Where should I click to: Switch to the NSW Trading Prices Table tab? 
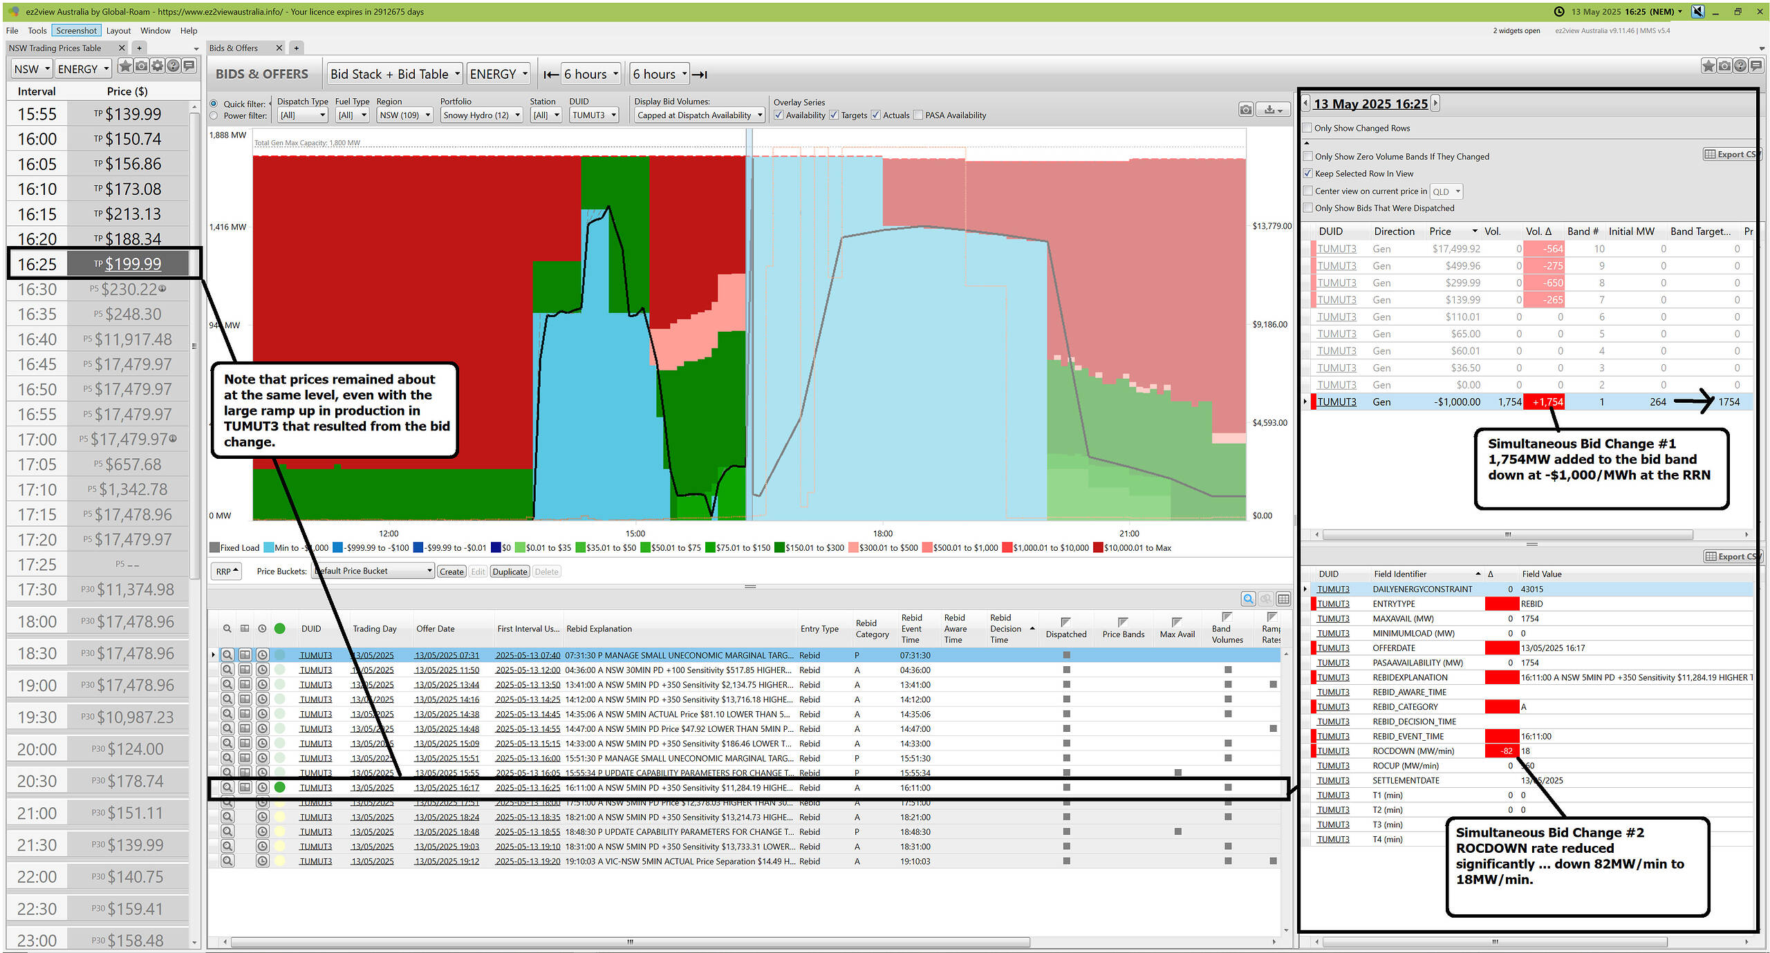coord(55,48)
